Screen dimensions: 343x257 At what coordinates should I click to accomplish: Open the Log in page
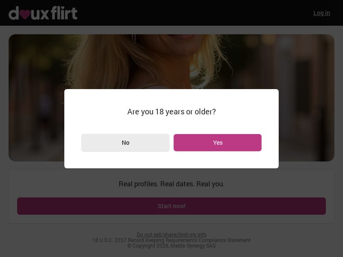coord(322,13)
